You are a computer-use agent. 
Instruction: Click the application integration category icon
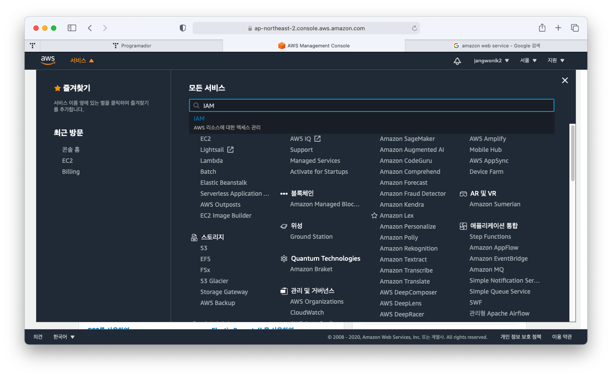pos(463,226)
